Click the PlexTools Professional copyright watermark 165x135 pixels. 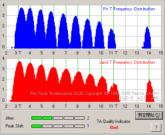click(94, 93)
